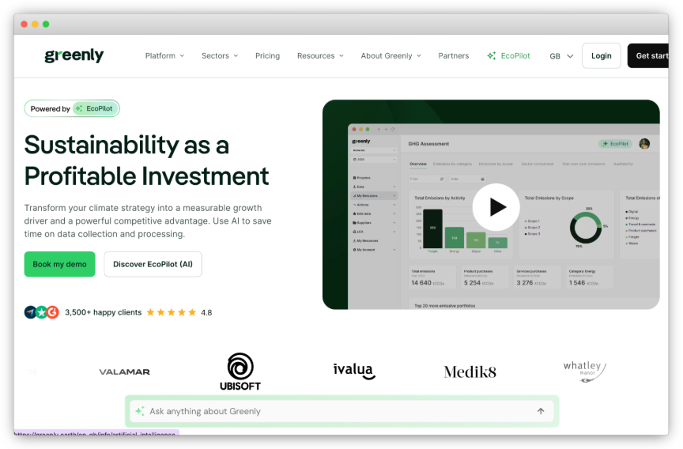Viewport: 683px width, 449px height.
Task: Click the Powered by EcoPilot badge
Action: [72, 108]
